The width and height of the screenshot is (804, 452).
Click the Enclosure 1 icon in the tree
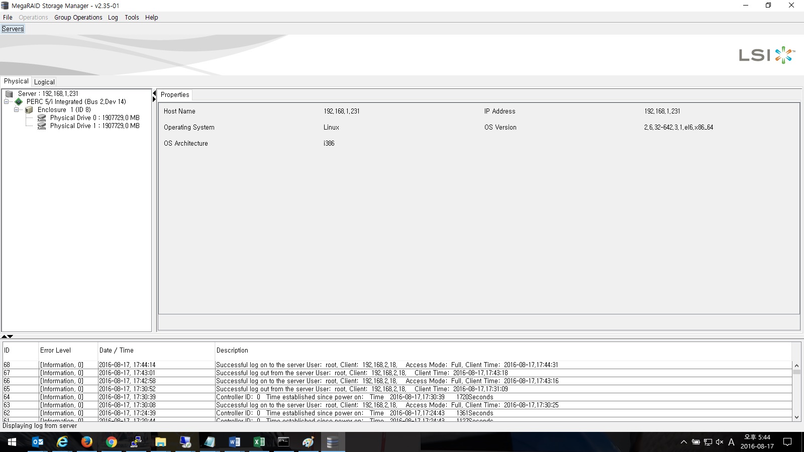tap(29, 109)
